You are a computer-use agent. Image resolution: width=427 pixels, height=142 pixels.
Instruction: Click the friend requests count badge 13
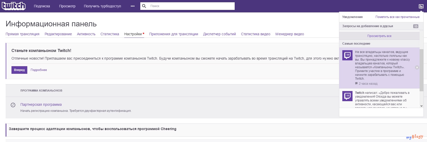(416, 26)
